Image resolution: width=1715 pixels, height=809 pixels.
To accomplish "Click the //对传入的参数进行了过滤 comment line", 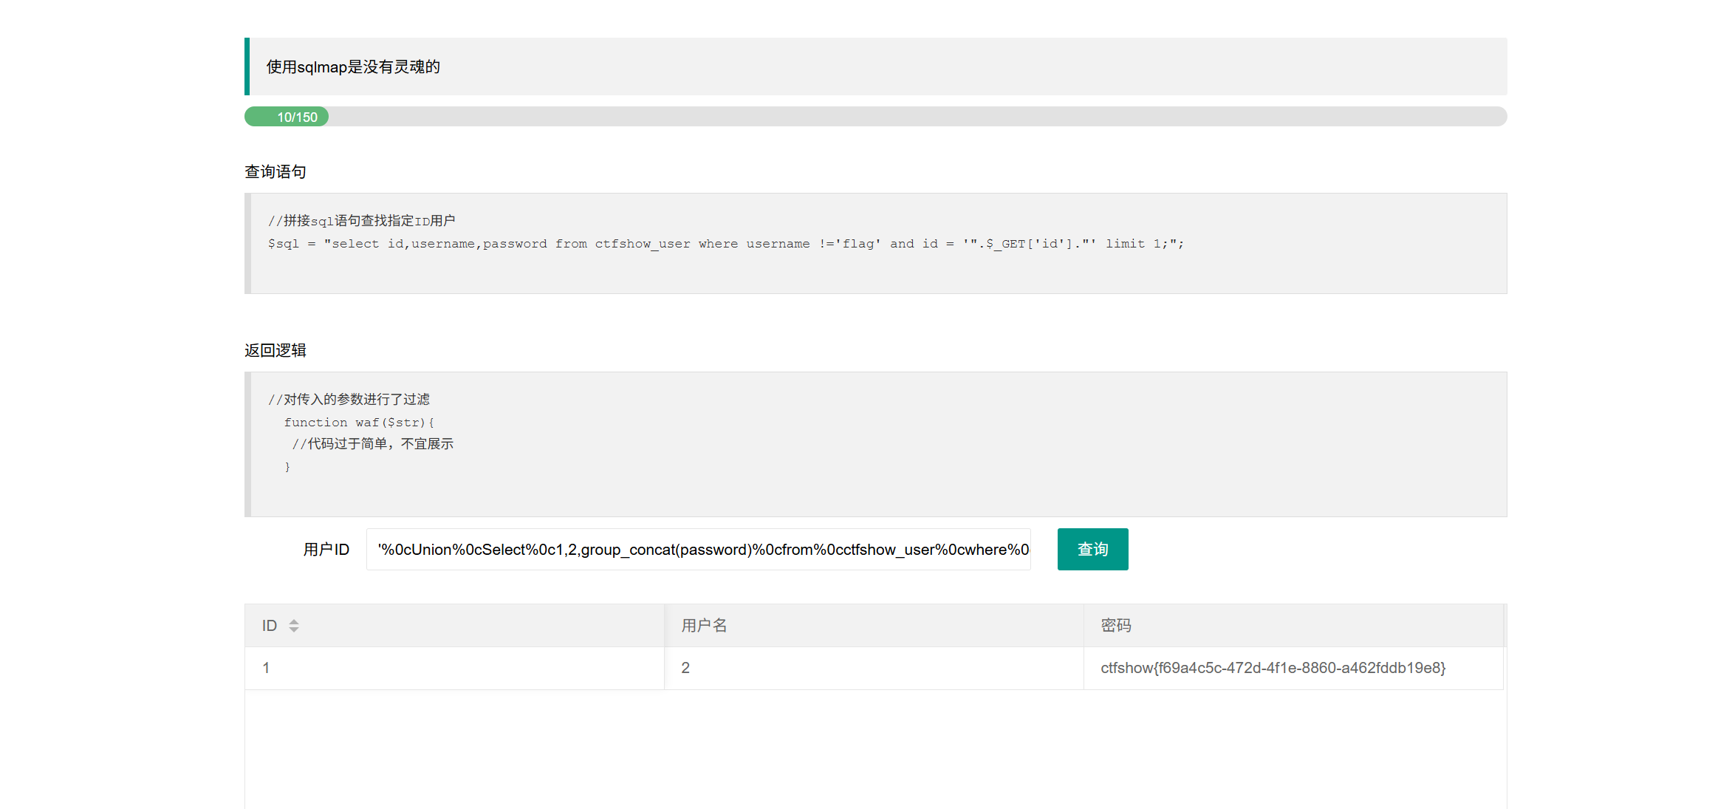I will tap(349, 400).
